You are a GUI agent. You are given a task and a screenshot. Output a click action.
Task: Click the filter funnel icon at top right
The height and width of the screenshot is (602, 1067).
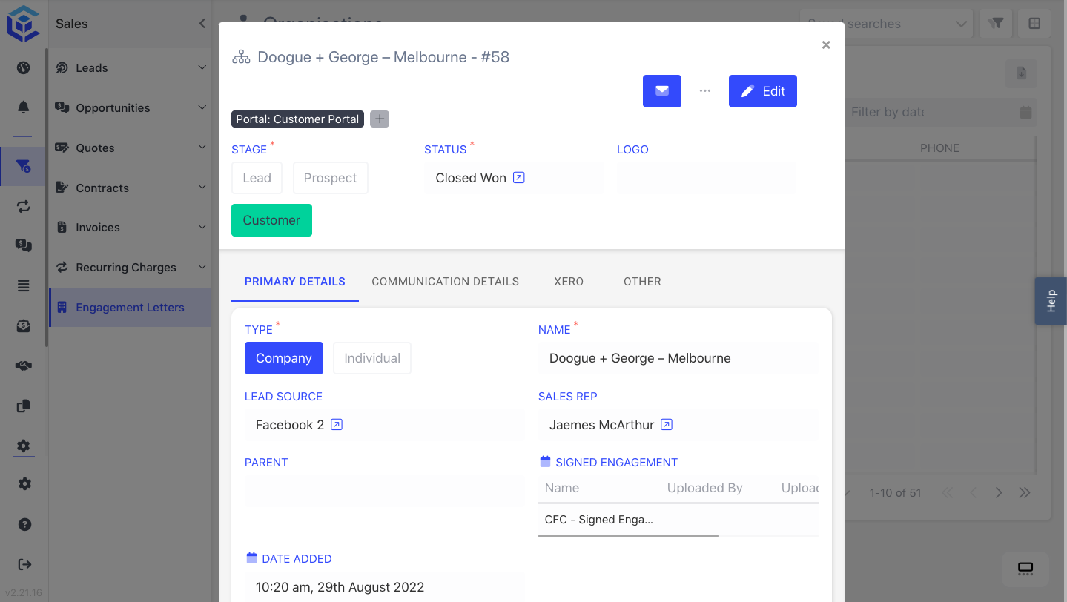(x=996, y=24)
